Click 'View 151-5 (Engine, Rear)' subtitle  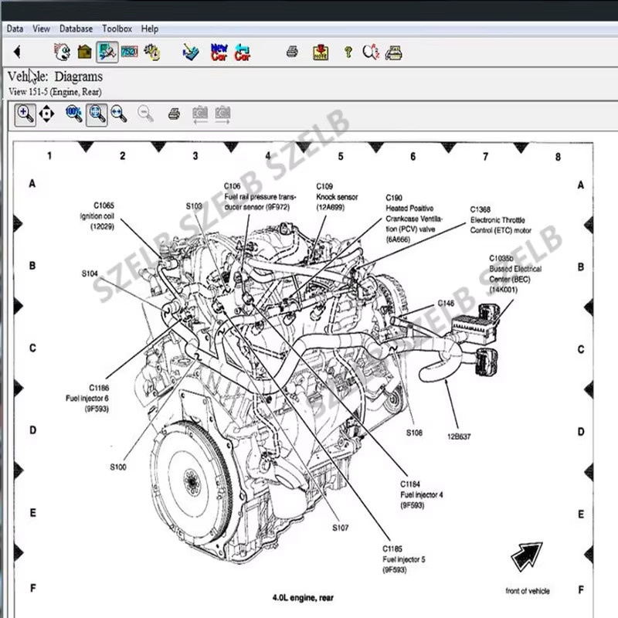[x=55, y=92]
